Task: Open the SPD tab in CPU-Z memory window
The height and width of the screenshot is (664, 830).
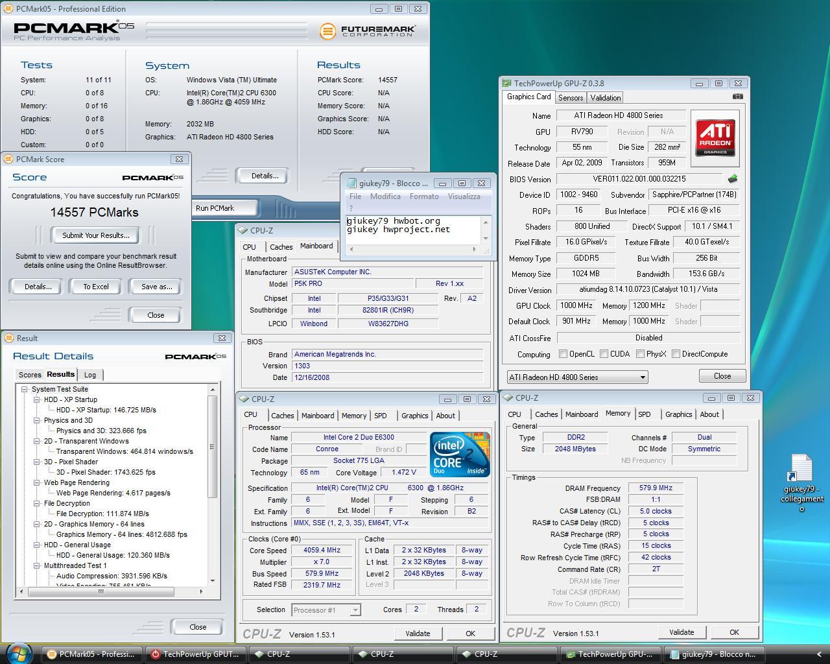Action: (x=644, y=414)
